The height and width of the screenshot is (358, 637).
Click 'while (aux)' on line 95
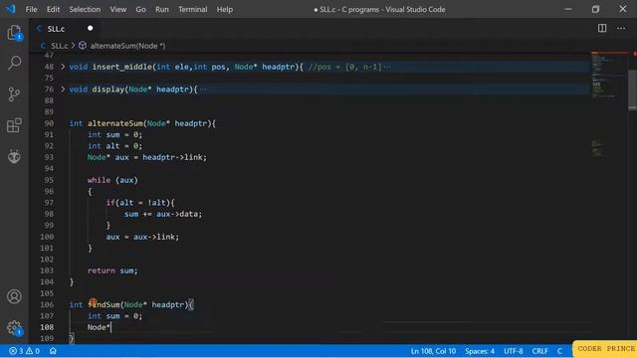click(x=112, y=180)
